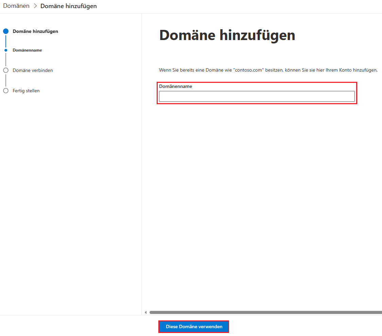This screenshot has width=382, height=336.
Task: Click the Domäne hinzufügen breadcrumb title
Action: [x=68, y=6]
